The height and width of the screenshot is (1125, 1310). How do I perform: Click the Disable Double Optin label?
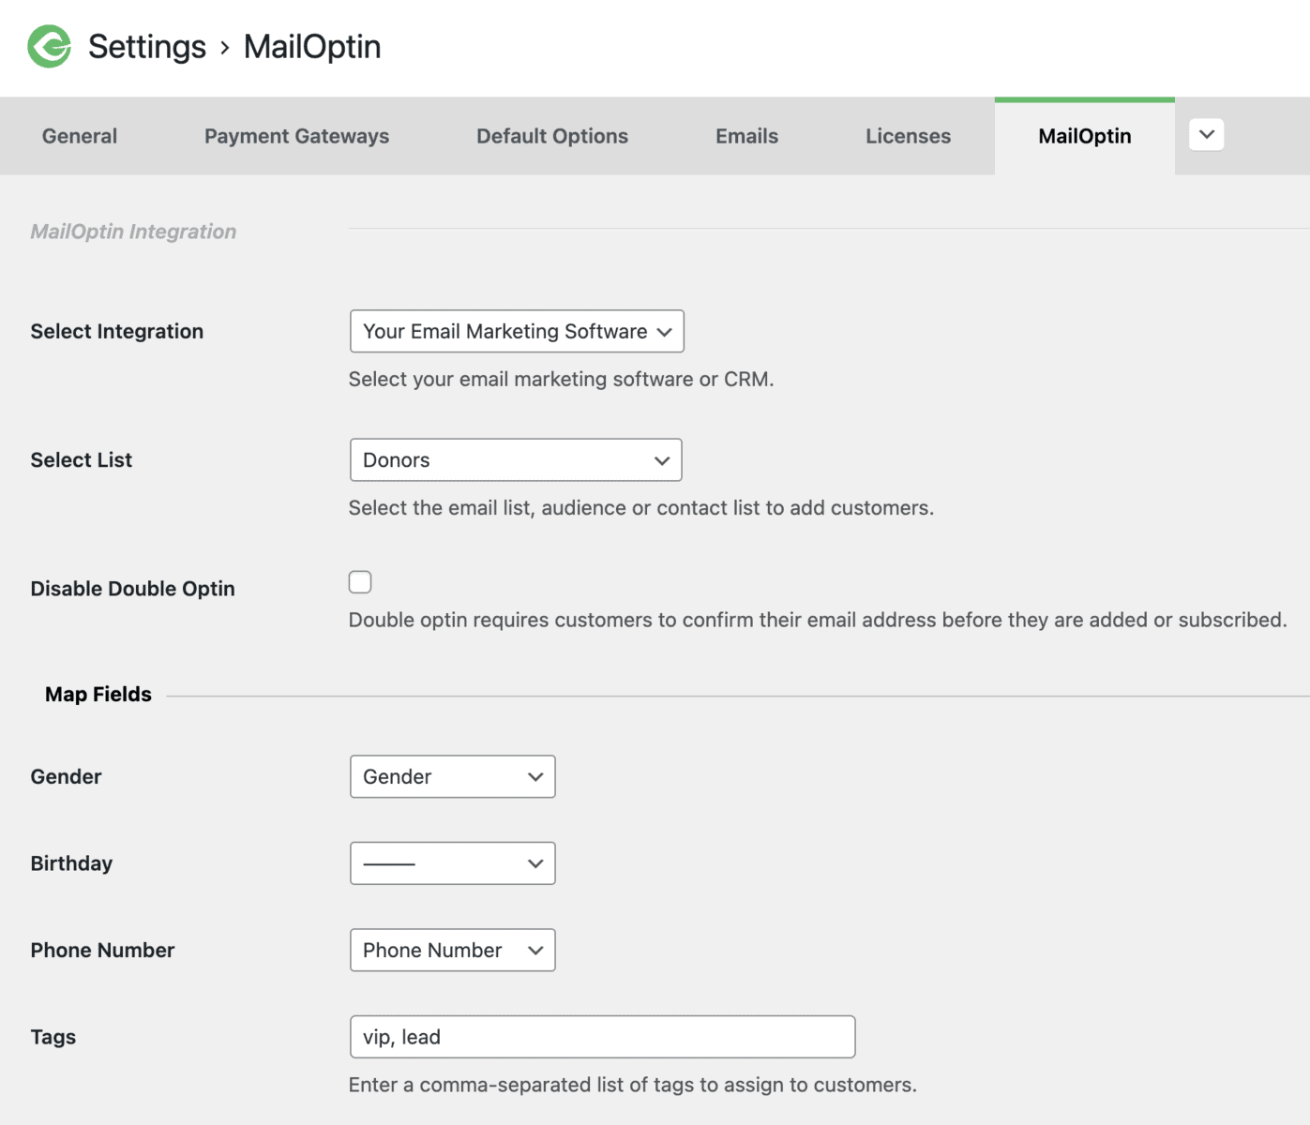tap(133, 588)
